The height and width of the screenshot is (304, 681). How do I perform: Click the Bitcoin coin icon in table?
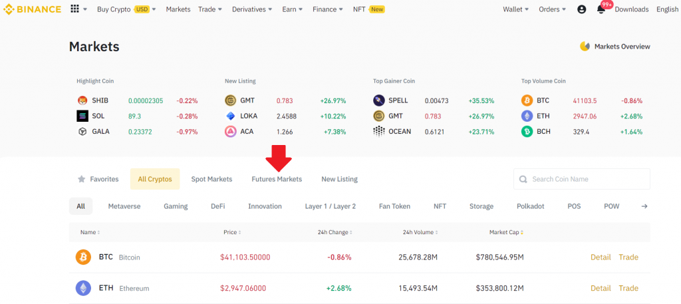[83, 257]
